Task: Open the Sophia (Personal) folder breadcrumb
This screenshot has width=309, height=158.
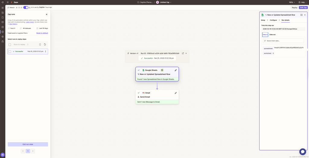Action: (x=145, y=2)
